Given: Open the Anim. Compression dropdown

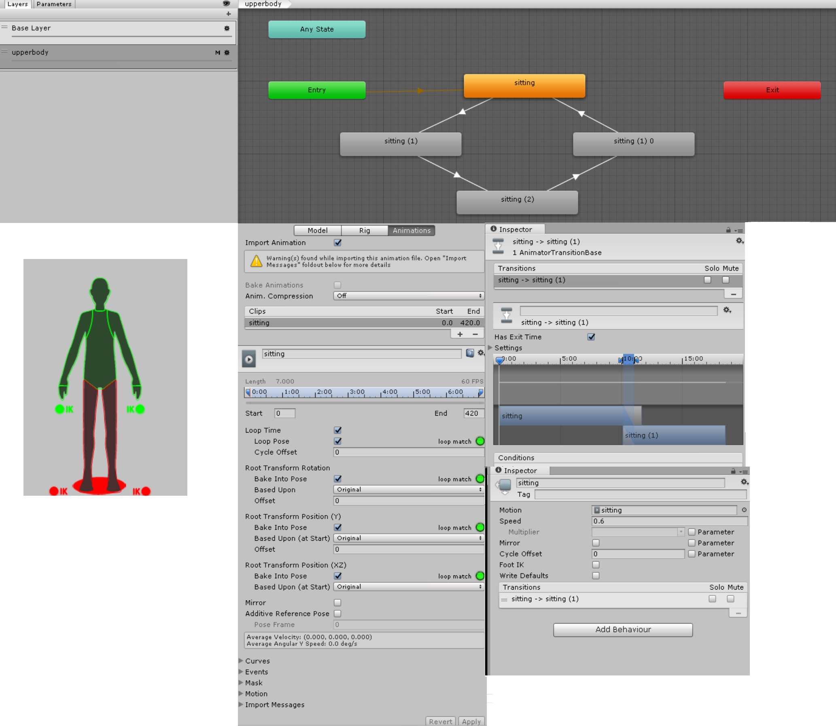Looking at the screenshot, I should point(408,296).
